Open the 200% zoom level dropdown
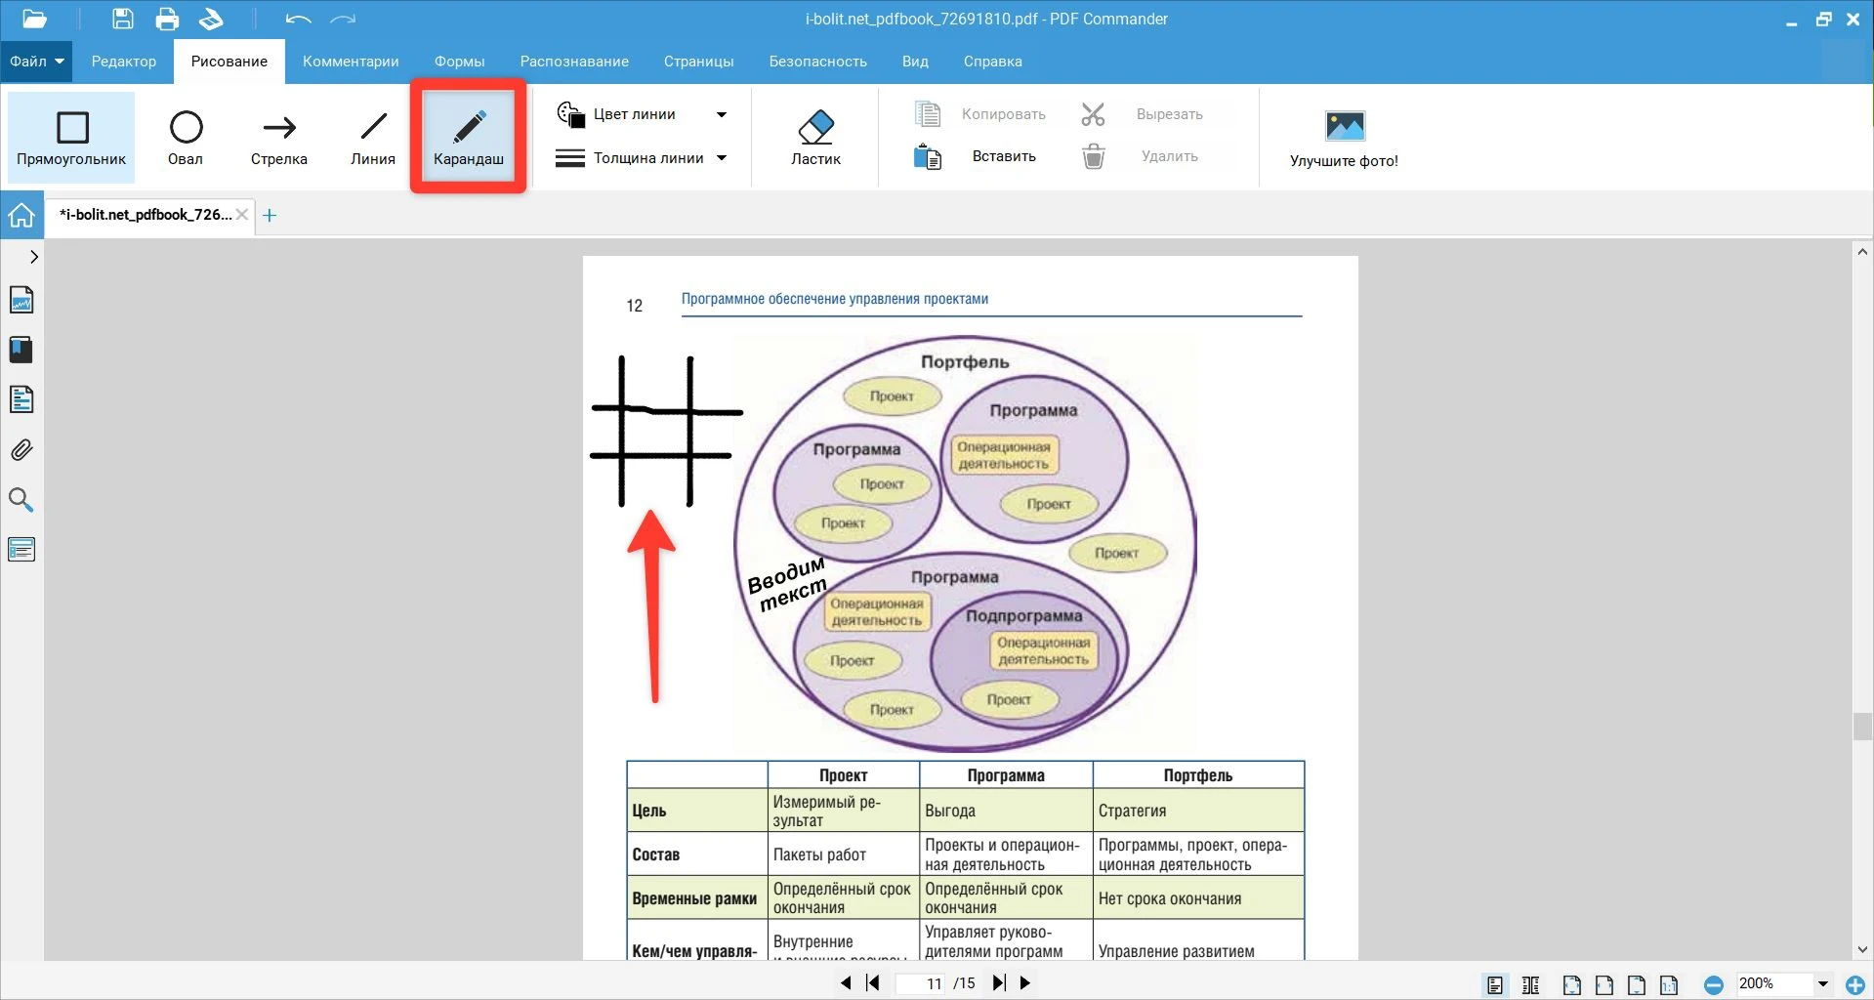1874x1000 pixels. (1822, 983)
